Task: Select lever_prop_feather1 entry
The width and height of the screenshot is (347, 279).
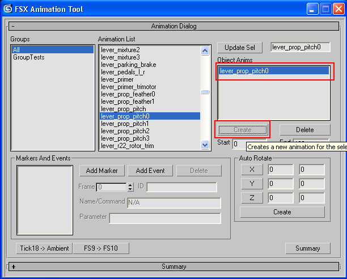Action: coord(150,102)
